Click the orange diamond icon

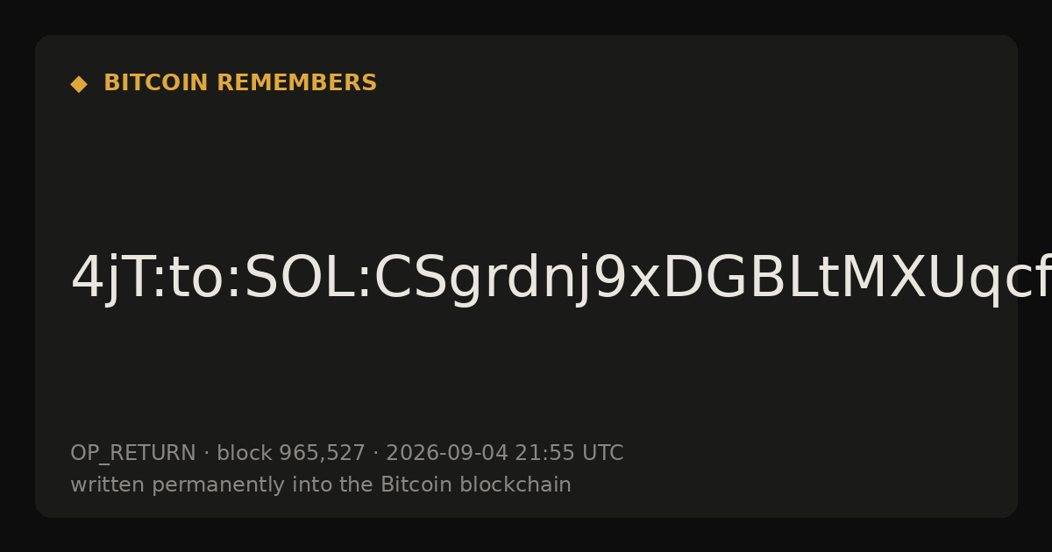pos(79,84)
